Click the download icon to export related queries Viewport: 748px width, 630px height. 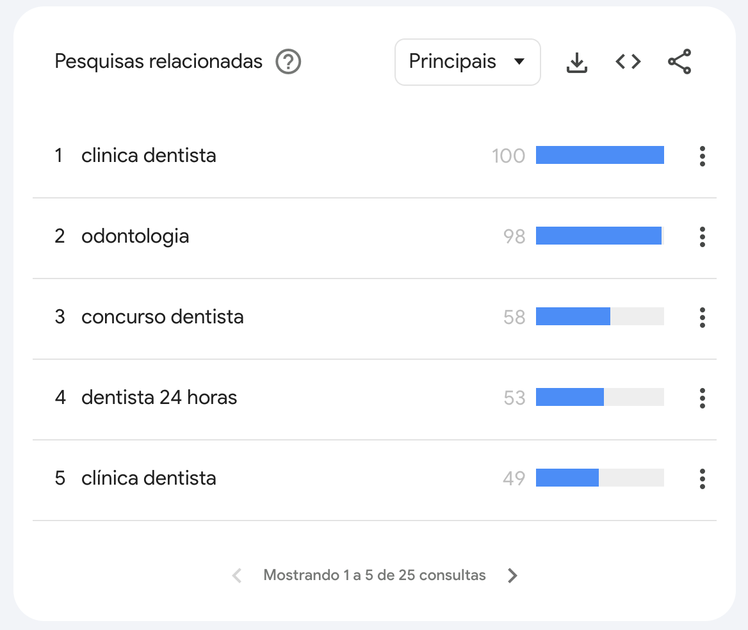pos(577,61)
